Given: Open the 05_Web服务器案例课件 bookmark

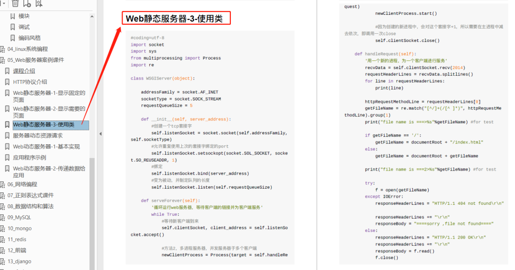Looking at the screenshot, I should point(36,60).
